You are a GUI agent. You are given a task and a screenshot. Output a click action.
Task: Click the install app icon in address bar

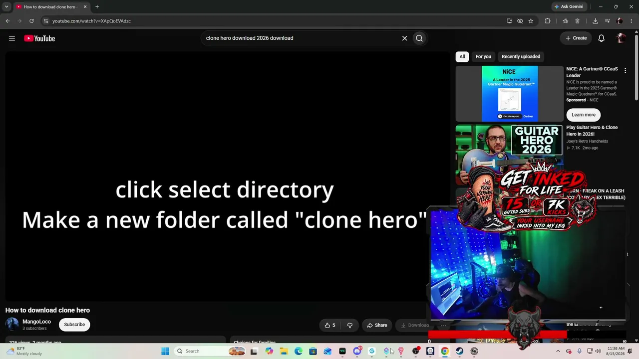[509, 21]
